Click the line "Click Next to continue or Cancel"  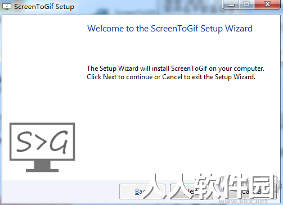tap(134, 77)
